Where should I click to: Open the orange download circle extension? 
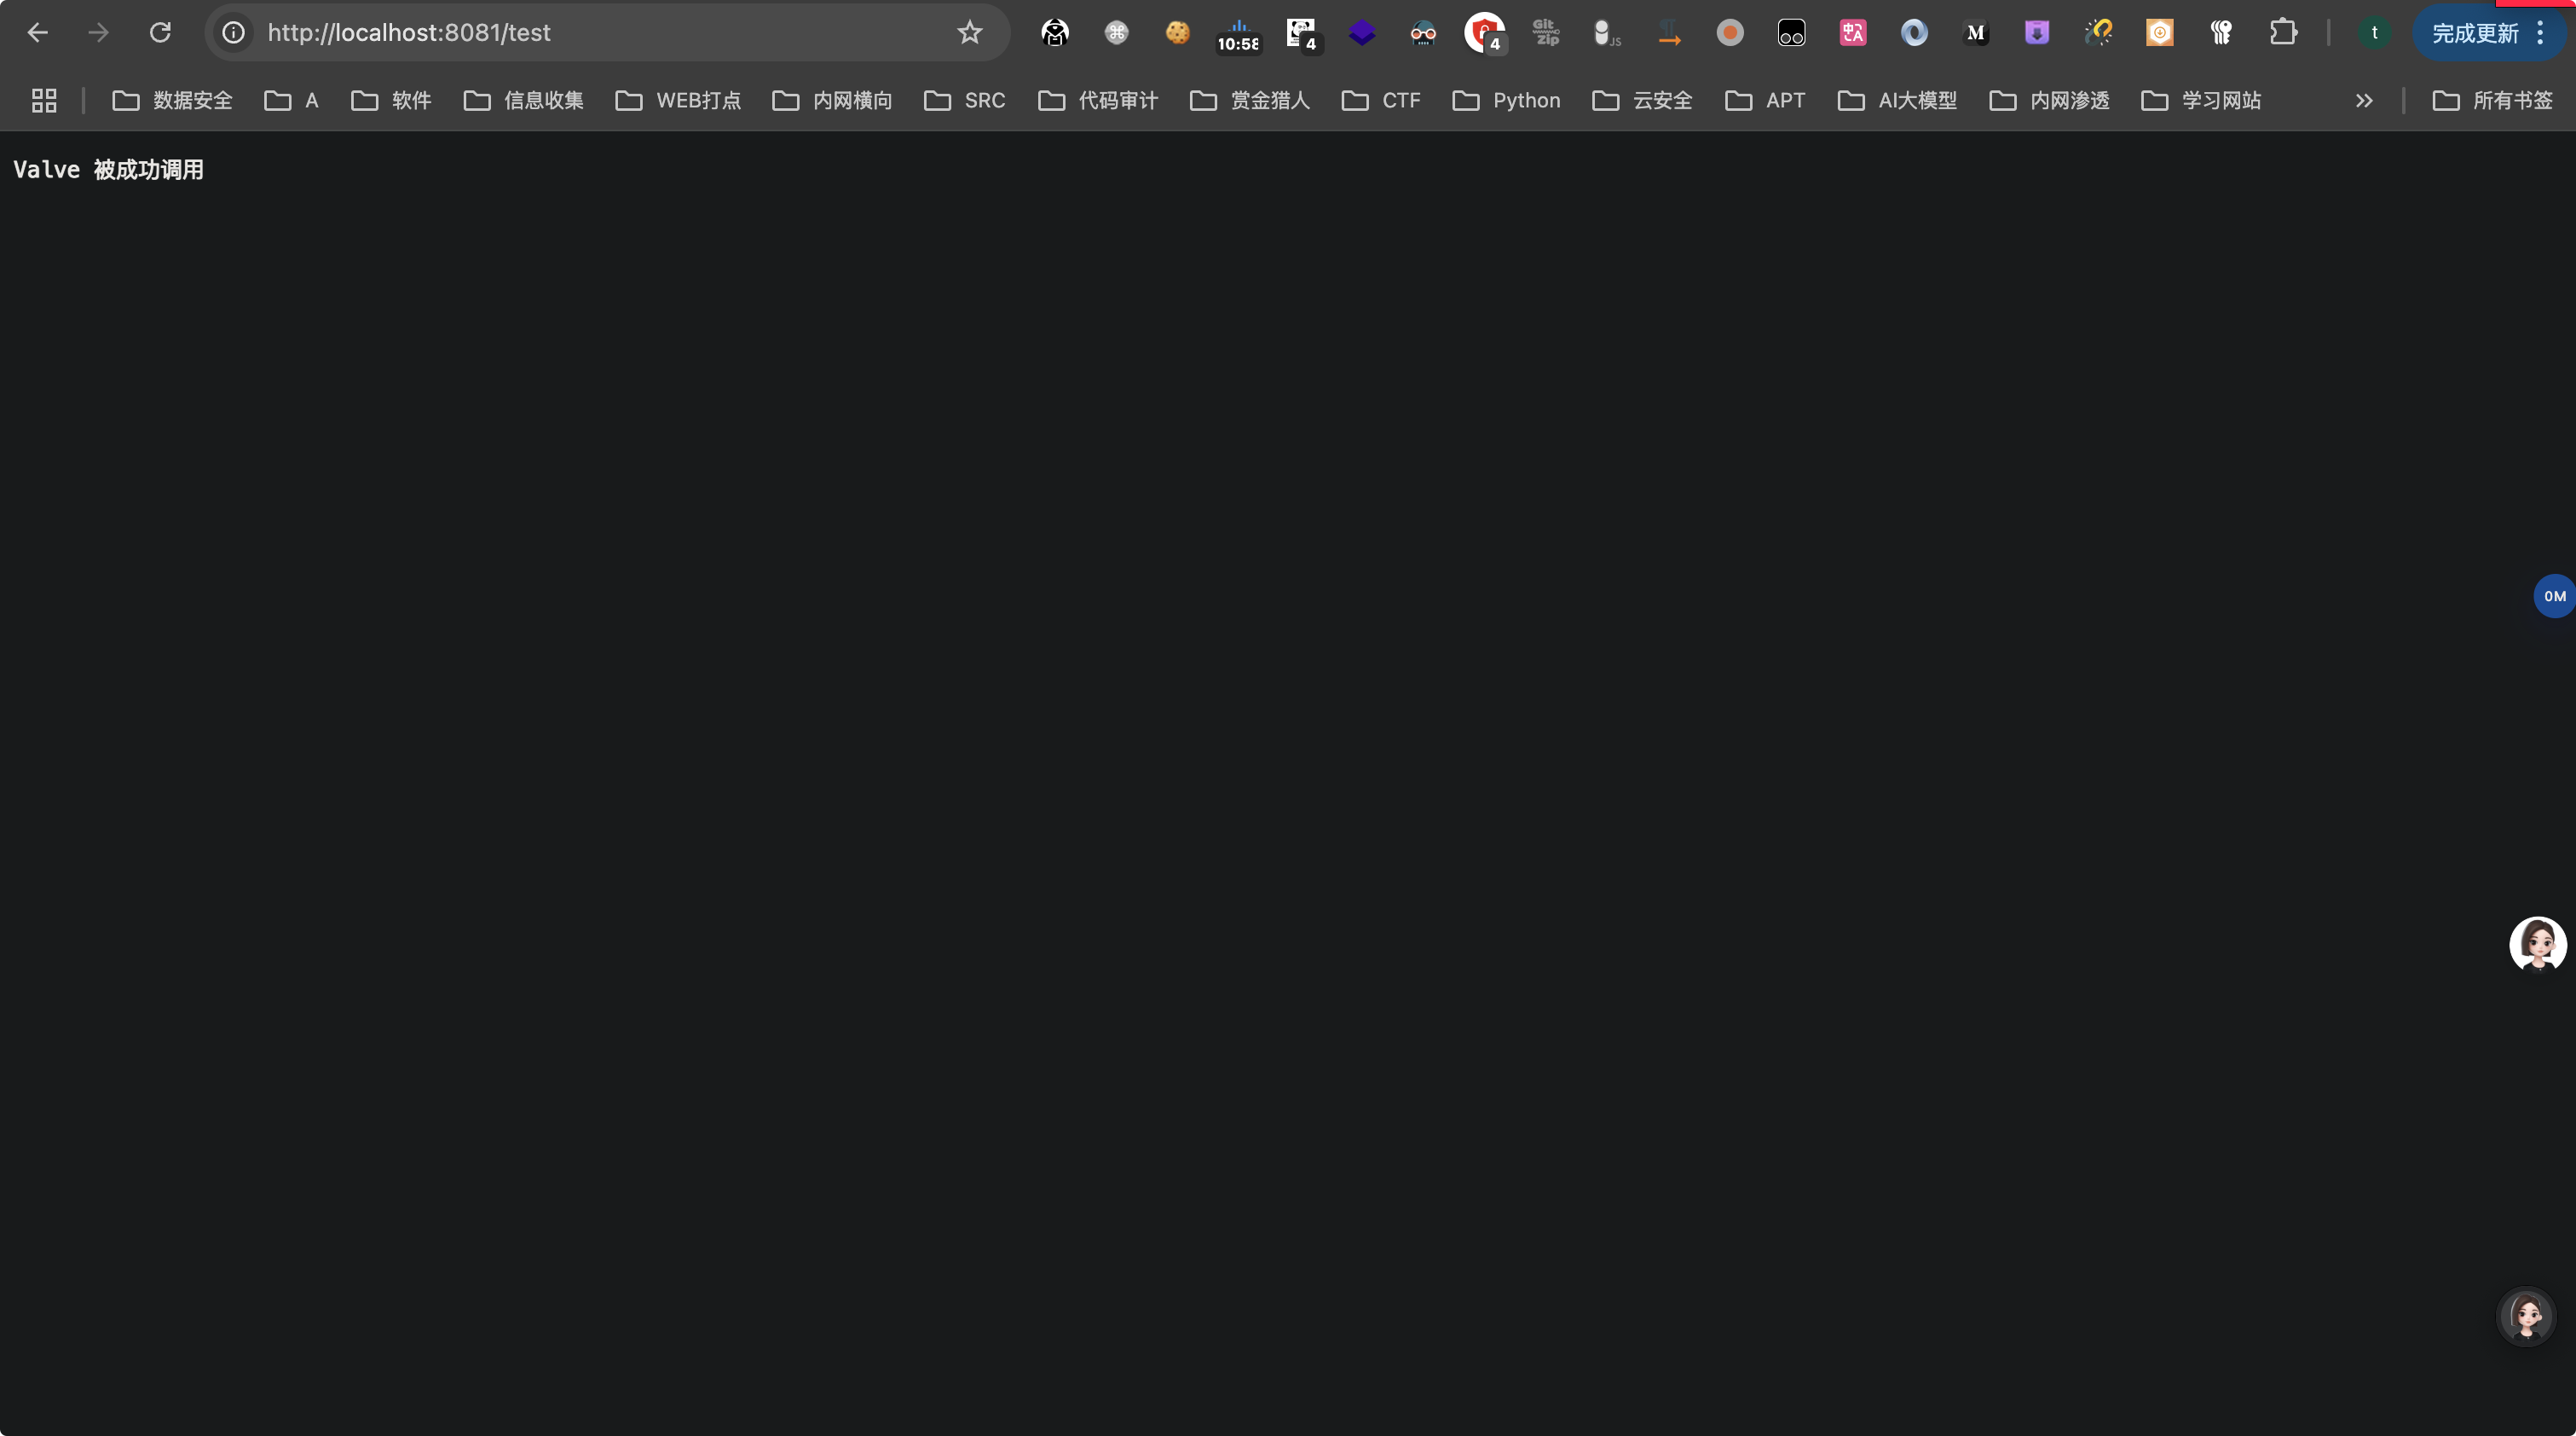point(2160,33)
